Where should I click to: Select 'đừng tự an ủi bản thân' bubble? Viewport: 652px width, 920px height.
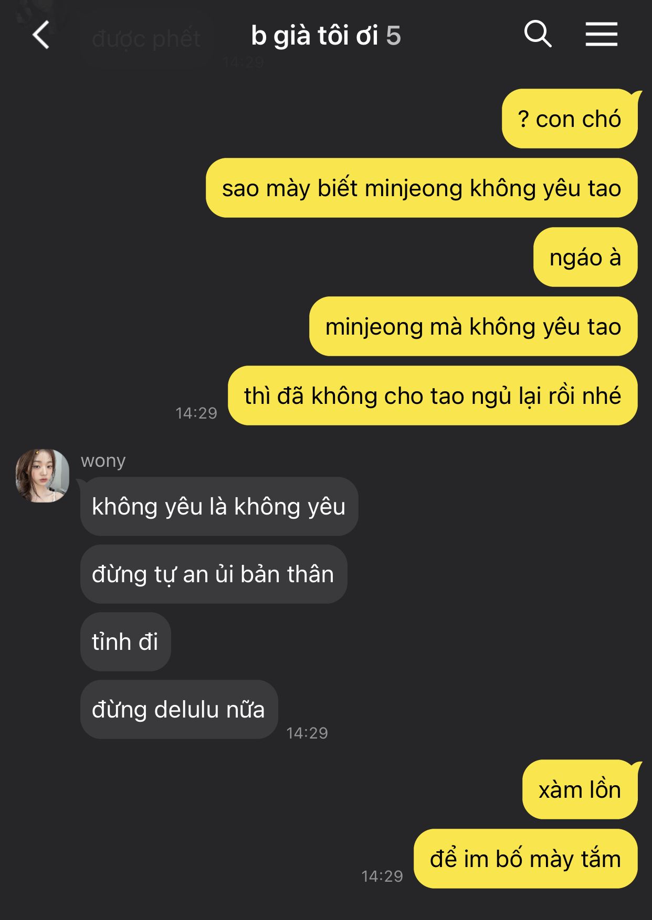click(x=214, y=574)
